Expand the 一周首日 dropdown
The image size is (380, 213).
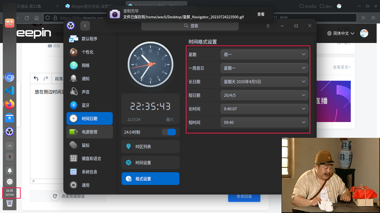264,68
